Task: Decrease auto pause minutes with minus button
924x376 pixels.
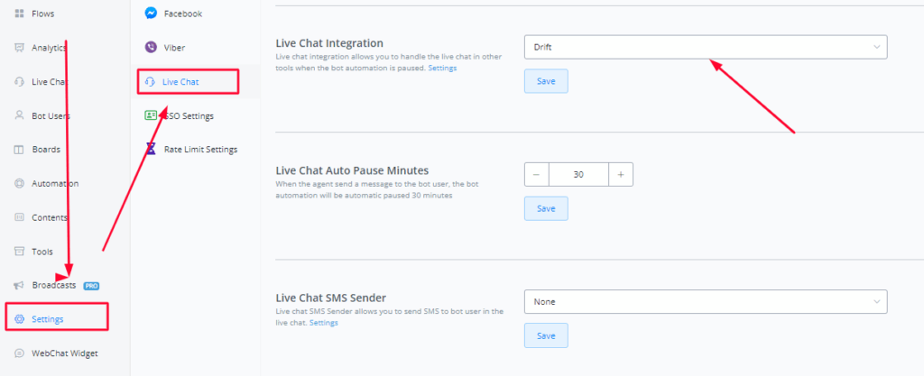Action: (x=536, y=174)
